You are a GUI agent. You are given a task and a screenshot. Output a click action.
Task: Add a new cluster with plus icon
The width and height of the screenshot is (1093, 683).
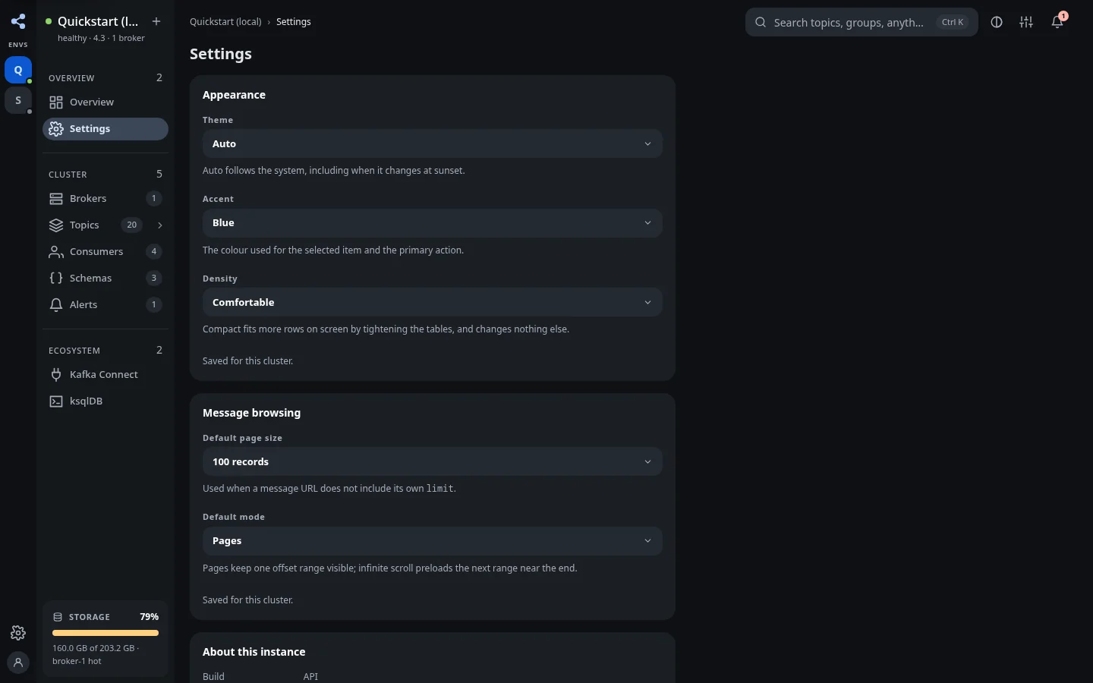click(156, 21)
